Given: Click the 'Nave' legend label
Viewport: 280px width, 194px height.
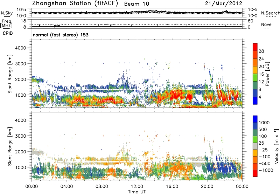Looking at the screenshot, I should (266, 25).
